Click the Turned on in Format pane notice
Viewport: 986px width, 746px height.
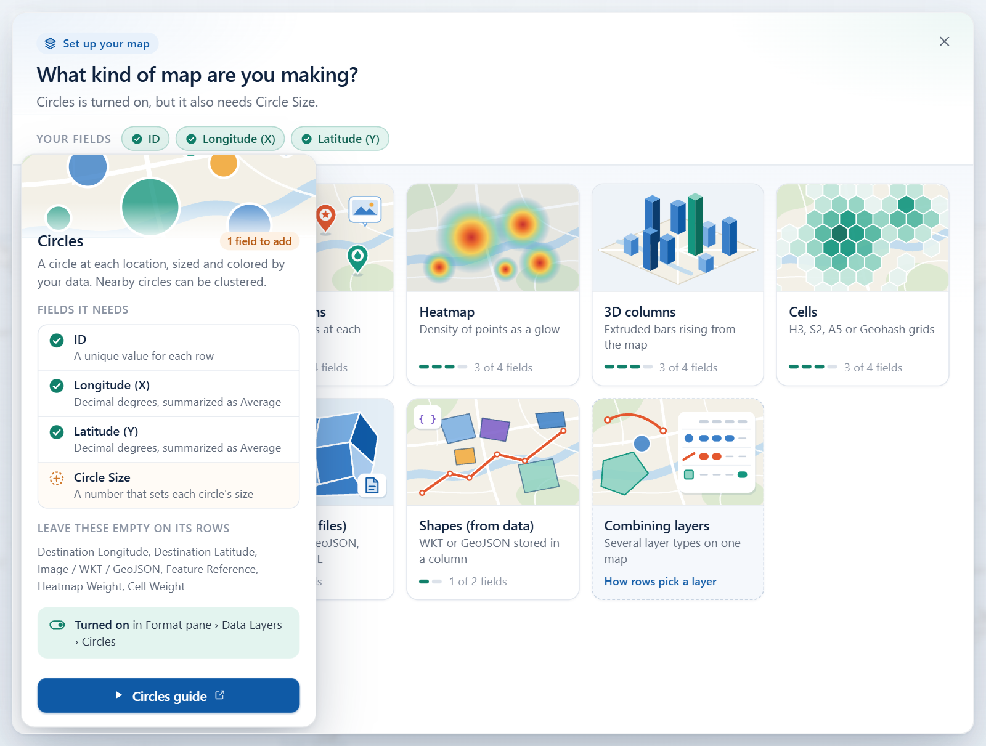[169, 633]
